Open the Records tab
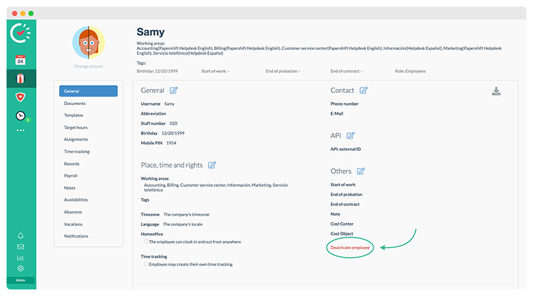The height and width of the screenshot is (296, 533). [x=71, y=164]
